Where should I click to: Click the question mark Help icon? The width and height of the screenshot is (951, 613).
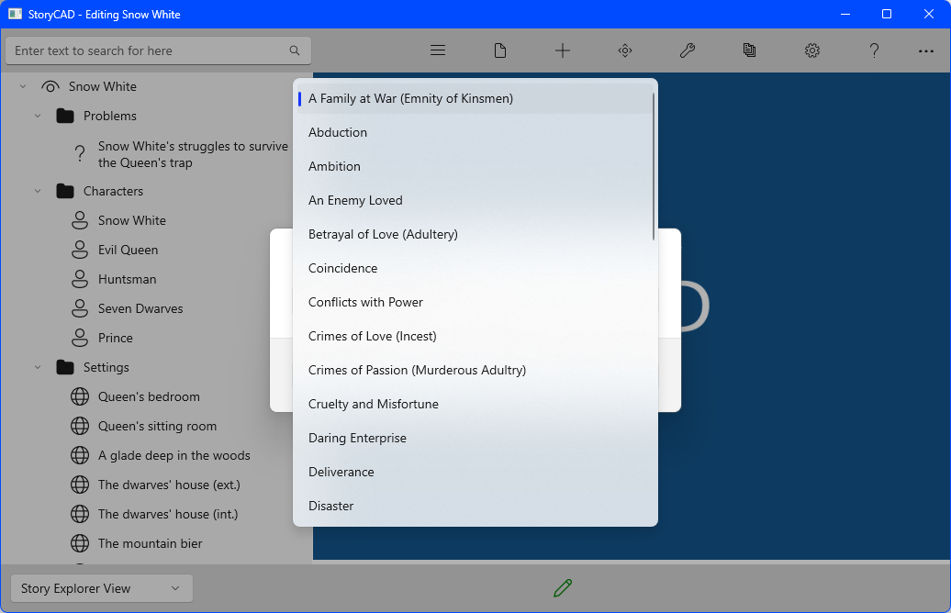[x=875, y=50]
